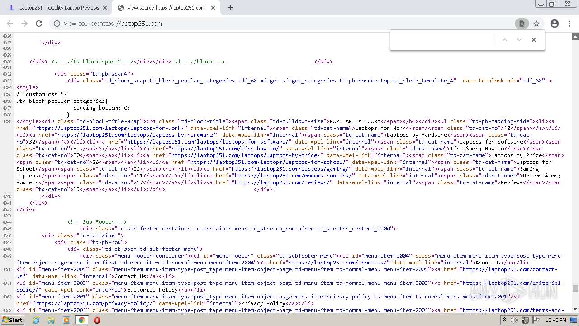The width and height of the screenshot is (579, 326).
Task: Select the view-source:https://laptop251.com tab
Action: [x=166, y=8]
